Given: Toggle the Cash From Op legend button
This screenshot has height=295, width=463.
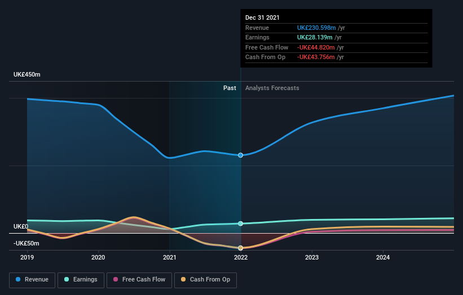Looking at the screenshot, I should pyautogui.click(x=205, y=280).
